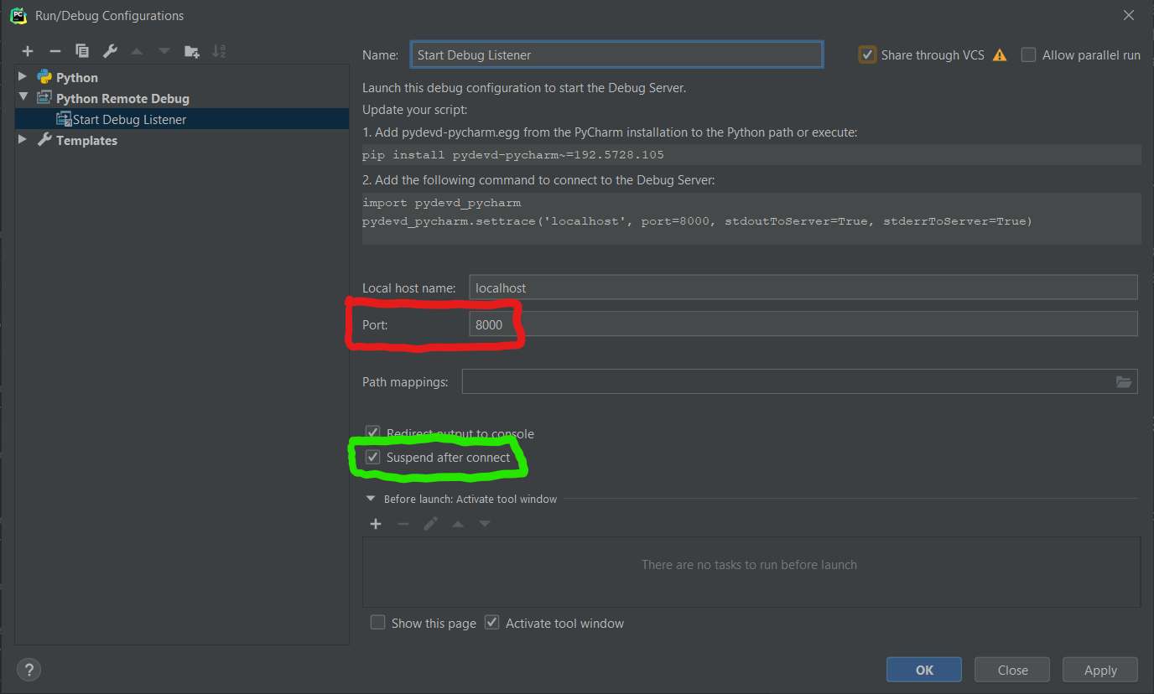Open help with question mark button
Viewport: 1154px width, 694px height.
29,670
